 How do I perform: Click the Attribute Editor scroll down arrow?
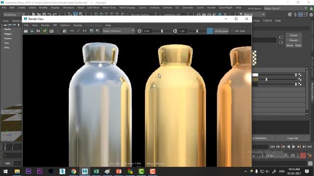(307, 114)
